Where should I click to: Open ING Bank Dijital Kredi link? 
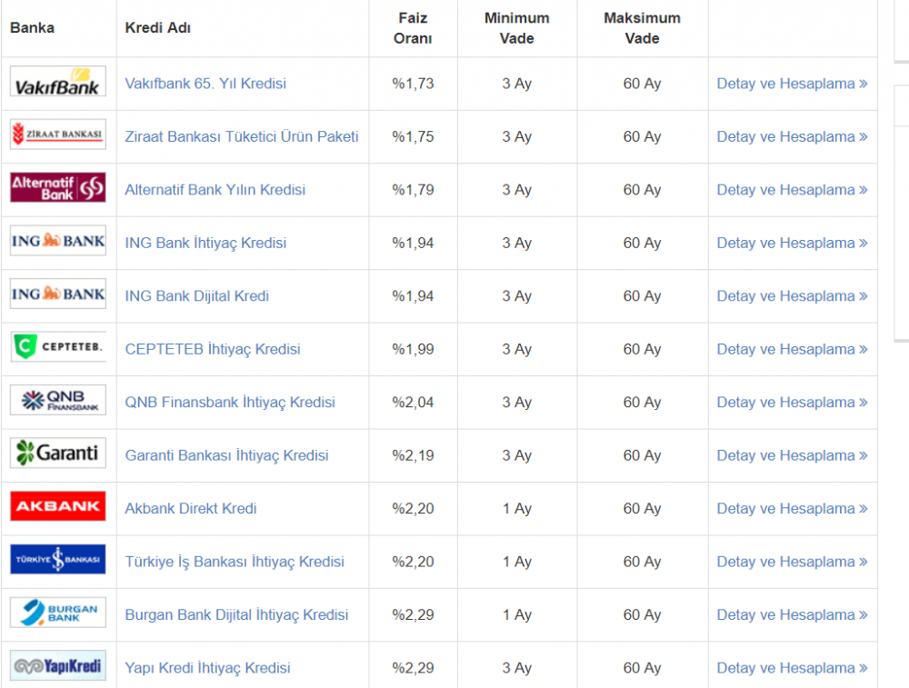click(x=197, y=296)
